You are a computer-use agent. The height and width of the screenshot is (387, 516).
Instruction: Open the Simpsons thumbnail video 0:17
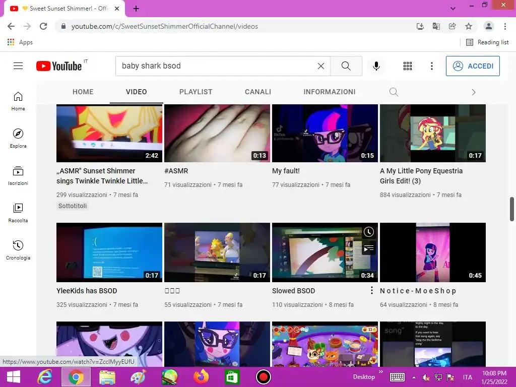(217, 252)
